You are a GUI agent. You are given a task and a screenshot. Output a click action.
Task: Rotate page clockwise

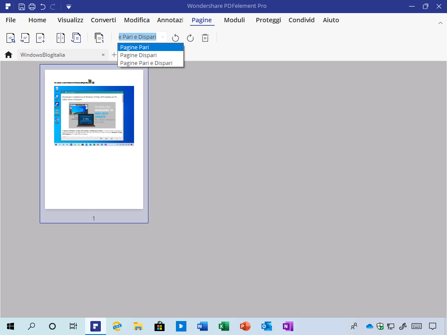pos(190,38)
